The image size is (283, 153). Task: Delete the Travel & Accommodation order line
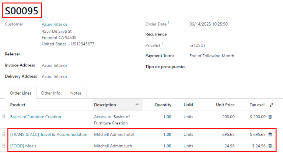[x=270, y=135]
